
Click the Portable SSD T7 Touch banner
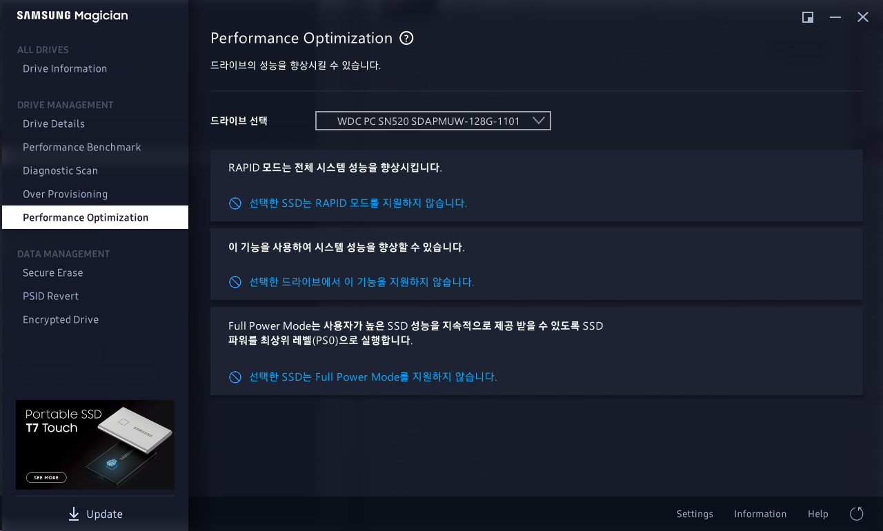point(95,445)
